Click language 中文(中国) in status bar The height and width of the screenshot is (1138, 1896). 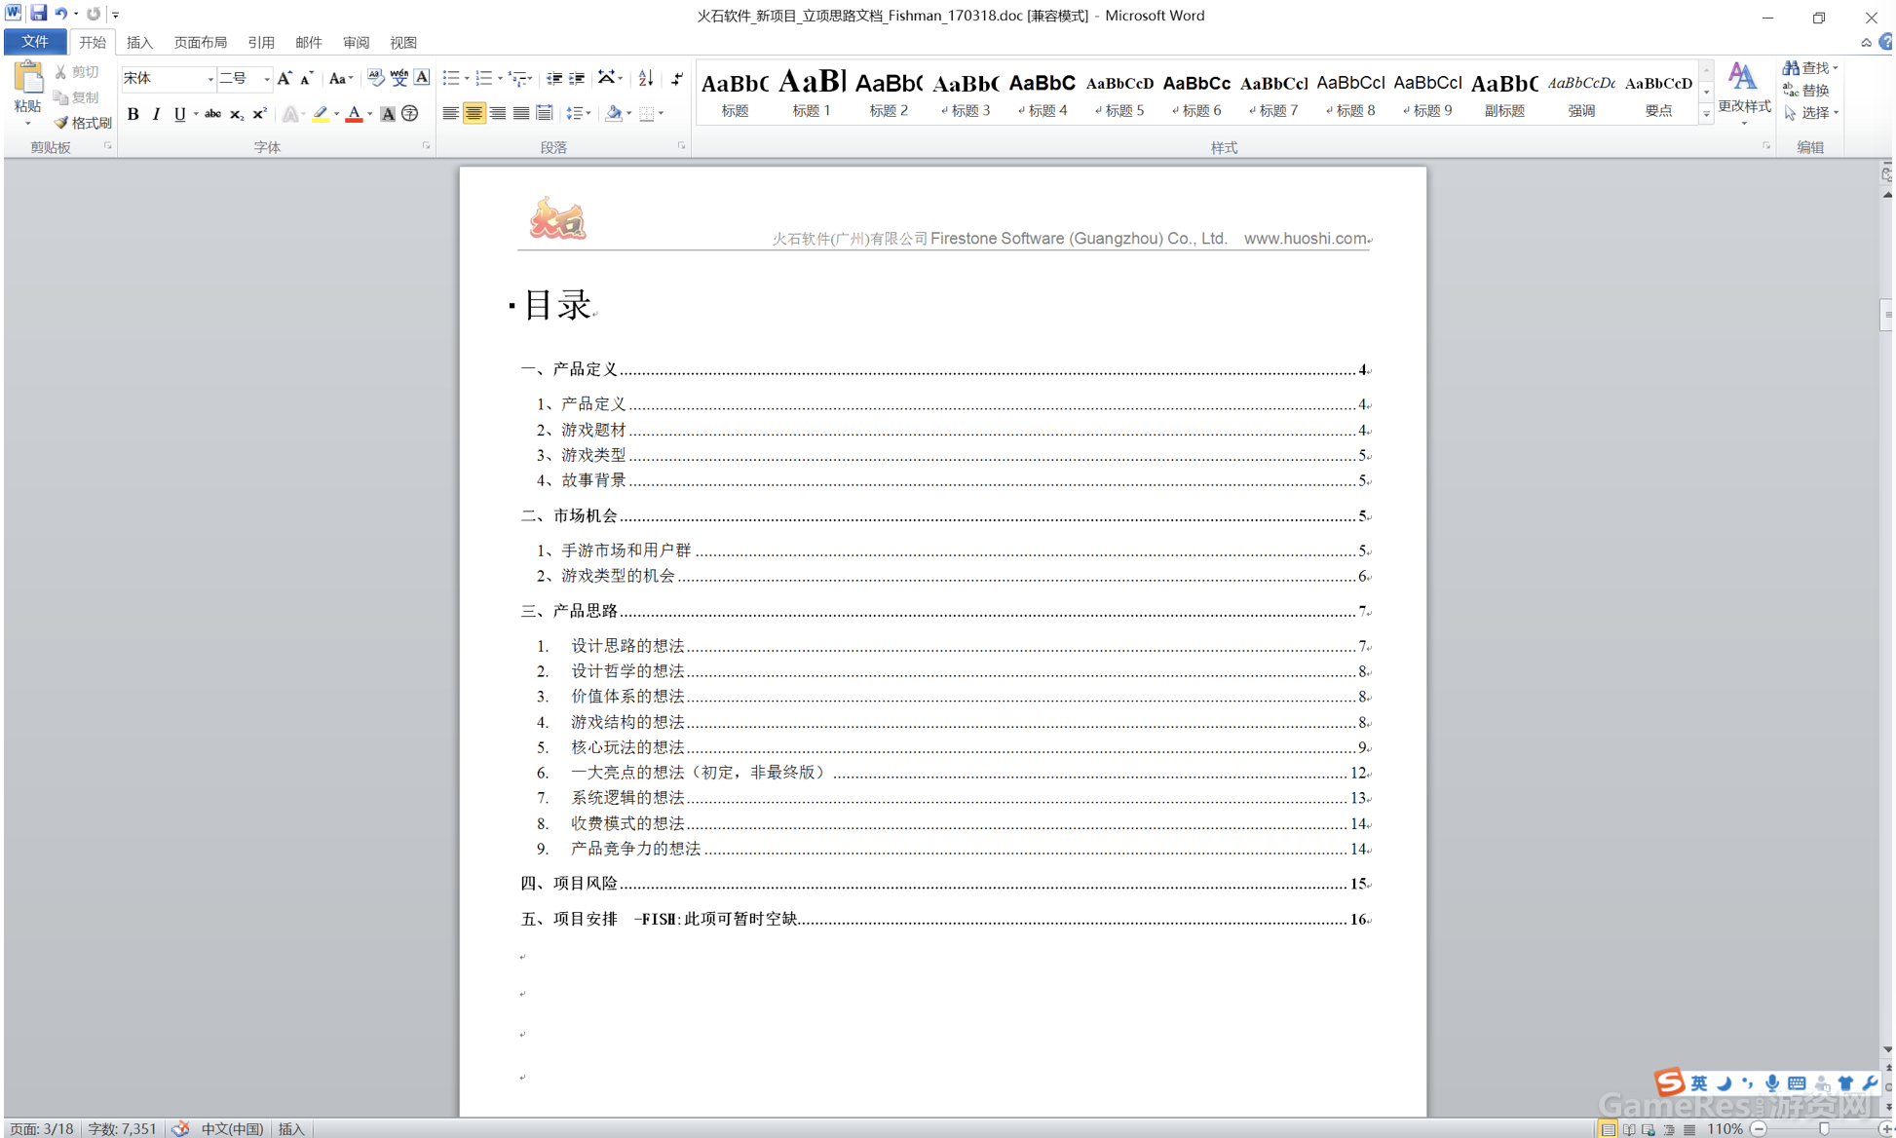click(232, 1128)
